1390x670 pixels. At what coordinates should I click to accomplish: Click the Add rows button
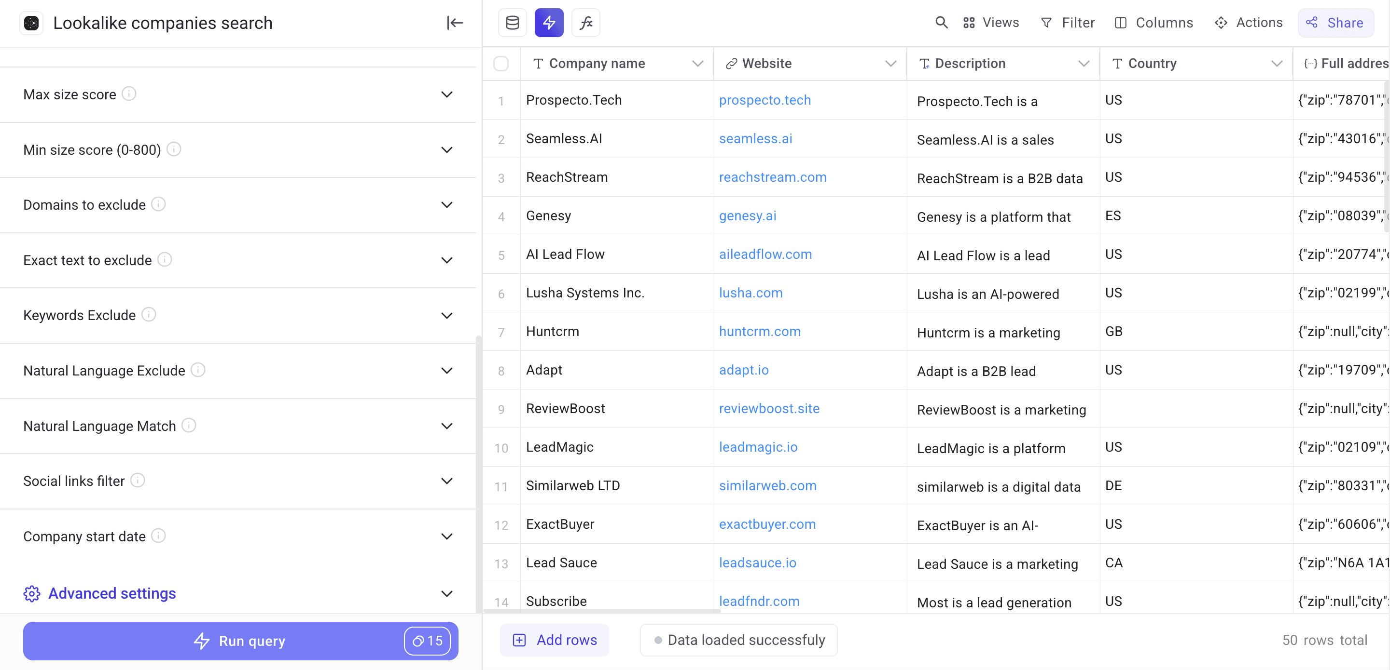[x=555, y=640]
